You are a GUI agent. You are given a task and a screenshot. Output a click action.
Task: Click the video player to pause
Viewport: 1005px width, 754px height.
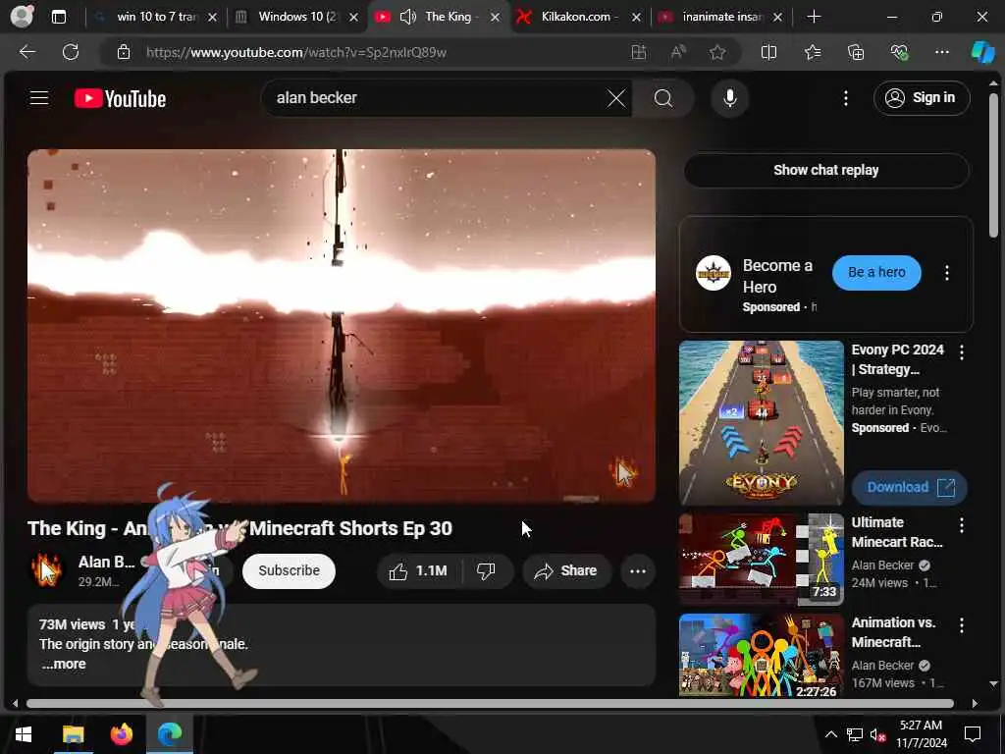click(341, 326)
